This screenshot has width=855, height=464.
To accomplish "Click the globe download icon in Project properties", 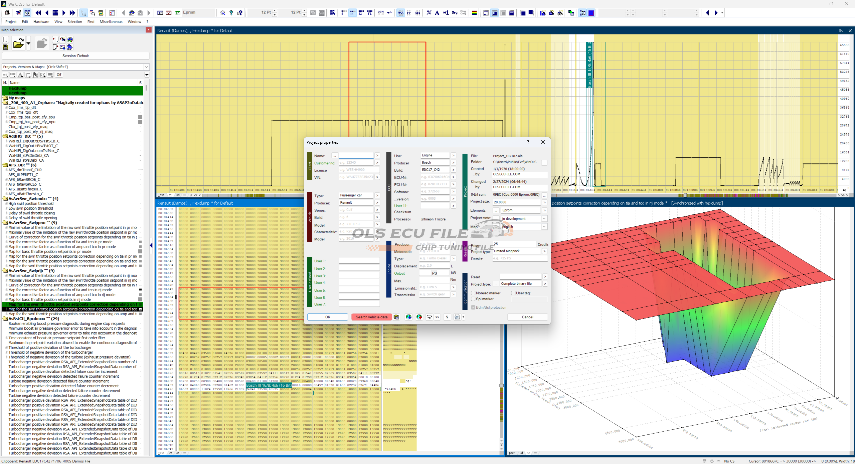I will 408,317.
